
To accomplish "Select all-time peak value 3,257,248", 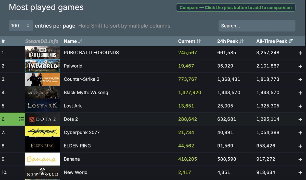I will [268, 53].
